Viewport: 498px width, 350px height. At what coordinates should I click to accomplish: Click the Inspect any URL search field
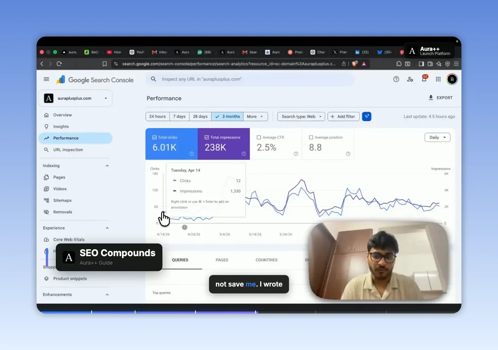pos(250,79)
